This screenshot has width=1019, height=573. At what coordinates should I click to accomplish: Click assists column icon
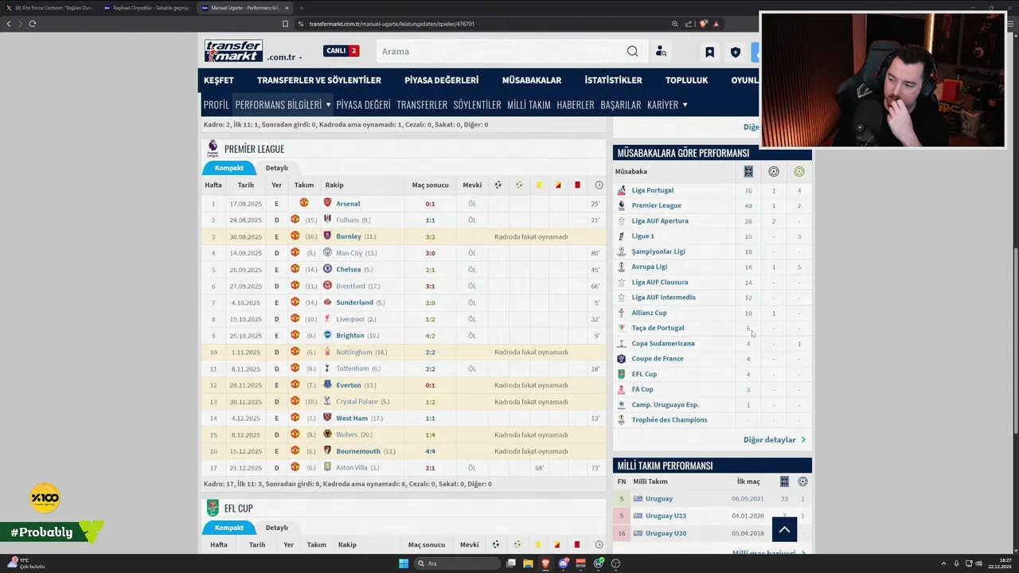pos(519,185)
